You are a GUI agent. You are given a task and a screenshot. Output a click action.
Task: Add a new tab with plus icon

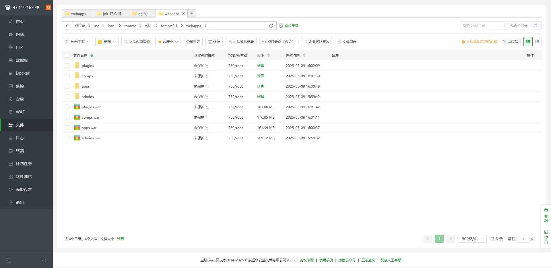click(192, 14)
